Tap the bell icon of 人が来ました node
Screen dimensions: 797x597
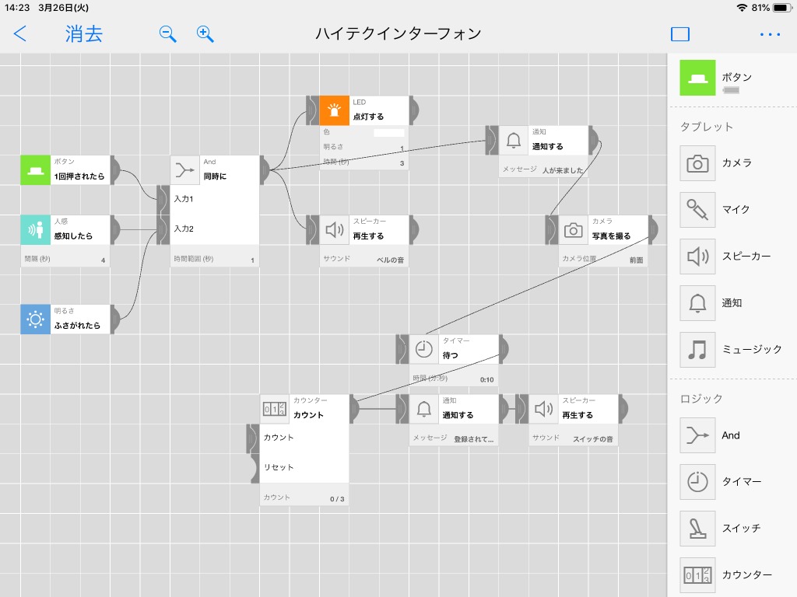point(514,140)
